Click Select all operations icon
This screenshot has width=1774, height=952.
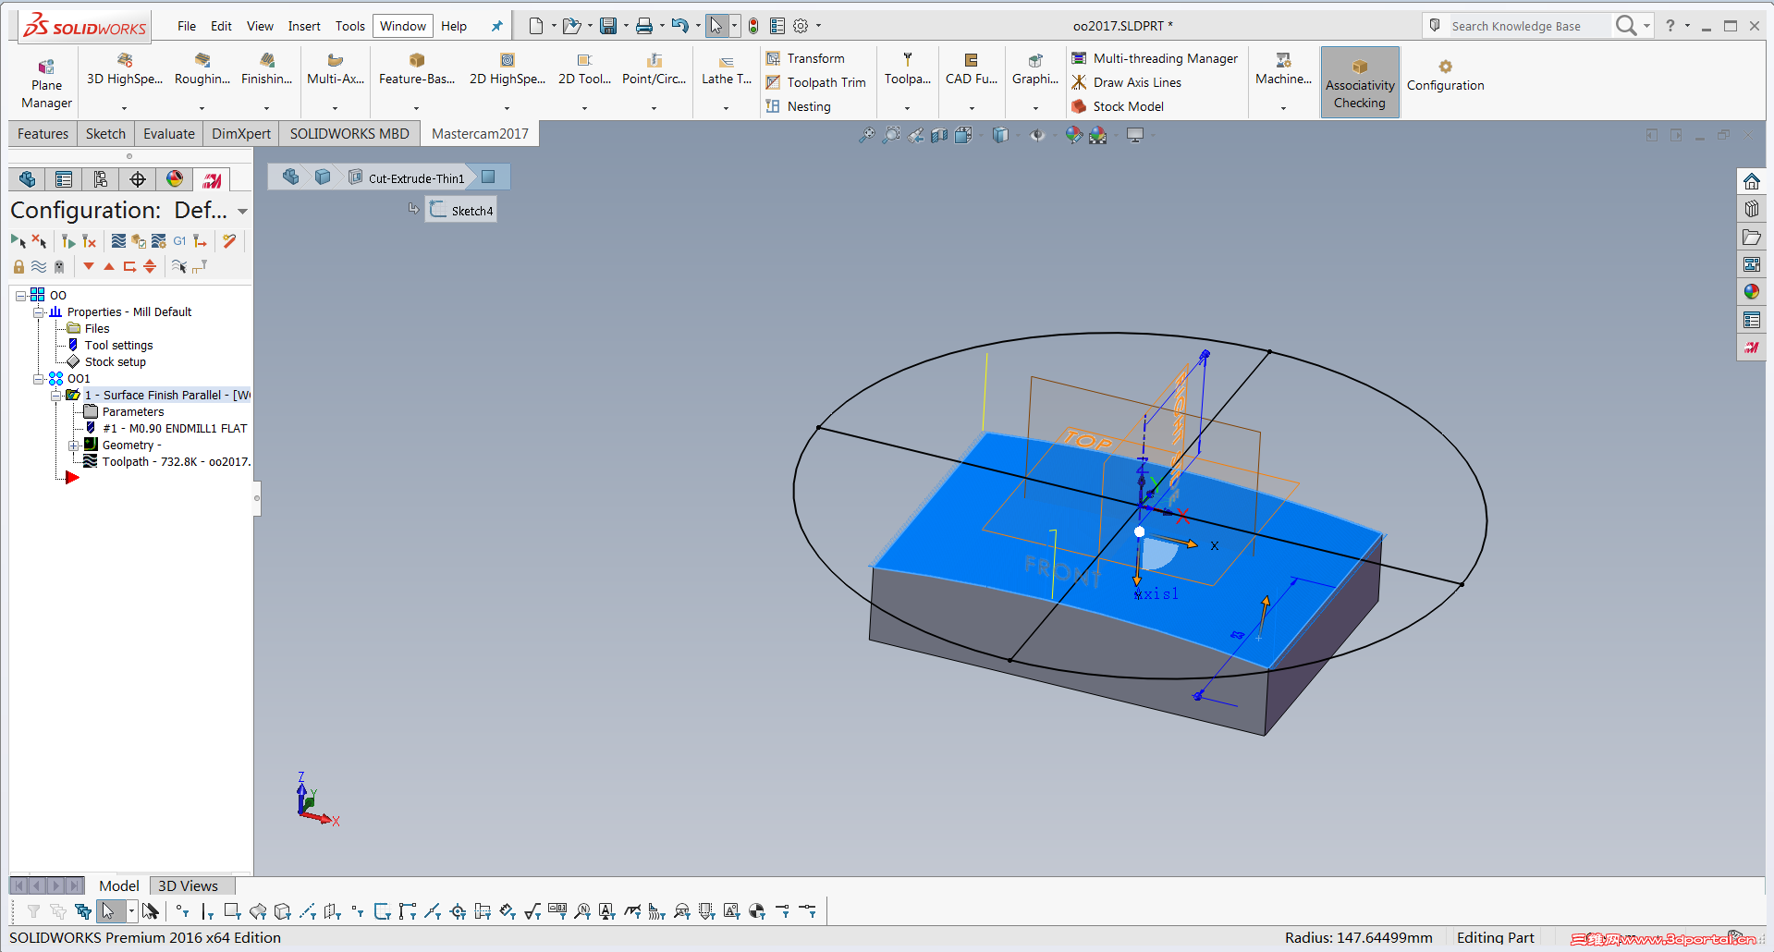pyautogui.click(x=18, y=241)
